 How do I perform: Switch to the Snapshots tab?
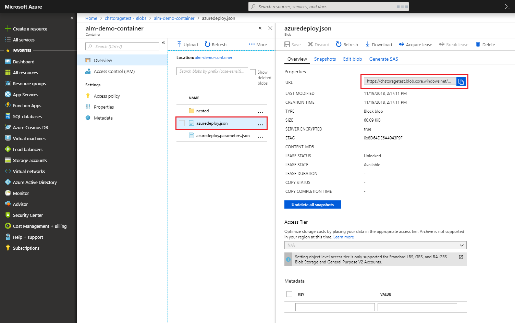tap(325, 59)
